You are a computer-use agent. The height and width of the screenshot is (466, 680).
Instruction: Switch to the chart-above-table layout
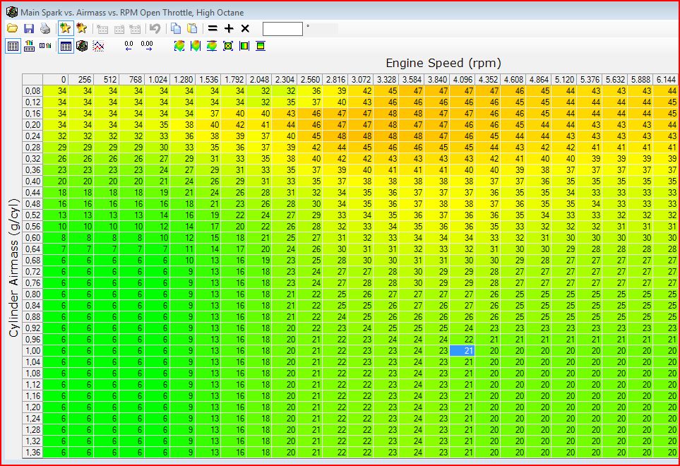29,46
